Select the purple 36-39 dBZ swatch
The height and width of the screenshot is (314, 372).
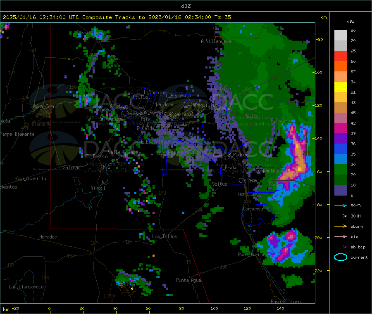[341, 139]
